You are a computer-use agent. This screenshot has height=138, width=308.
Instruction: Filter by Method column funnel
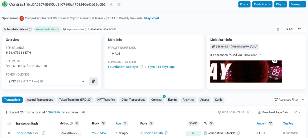tap(77, 123)
